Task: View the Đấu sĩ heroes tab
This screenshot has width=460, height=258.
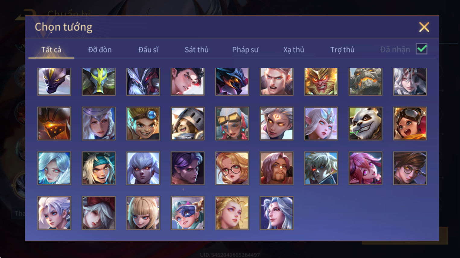Action: [148, 50]
